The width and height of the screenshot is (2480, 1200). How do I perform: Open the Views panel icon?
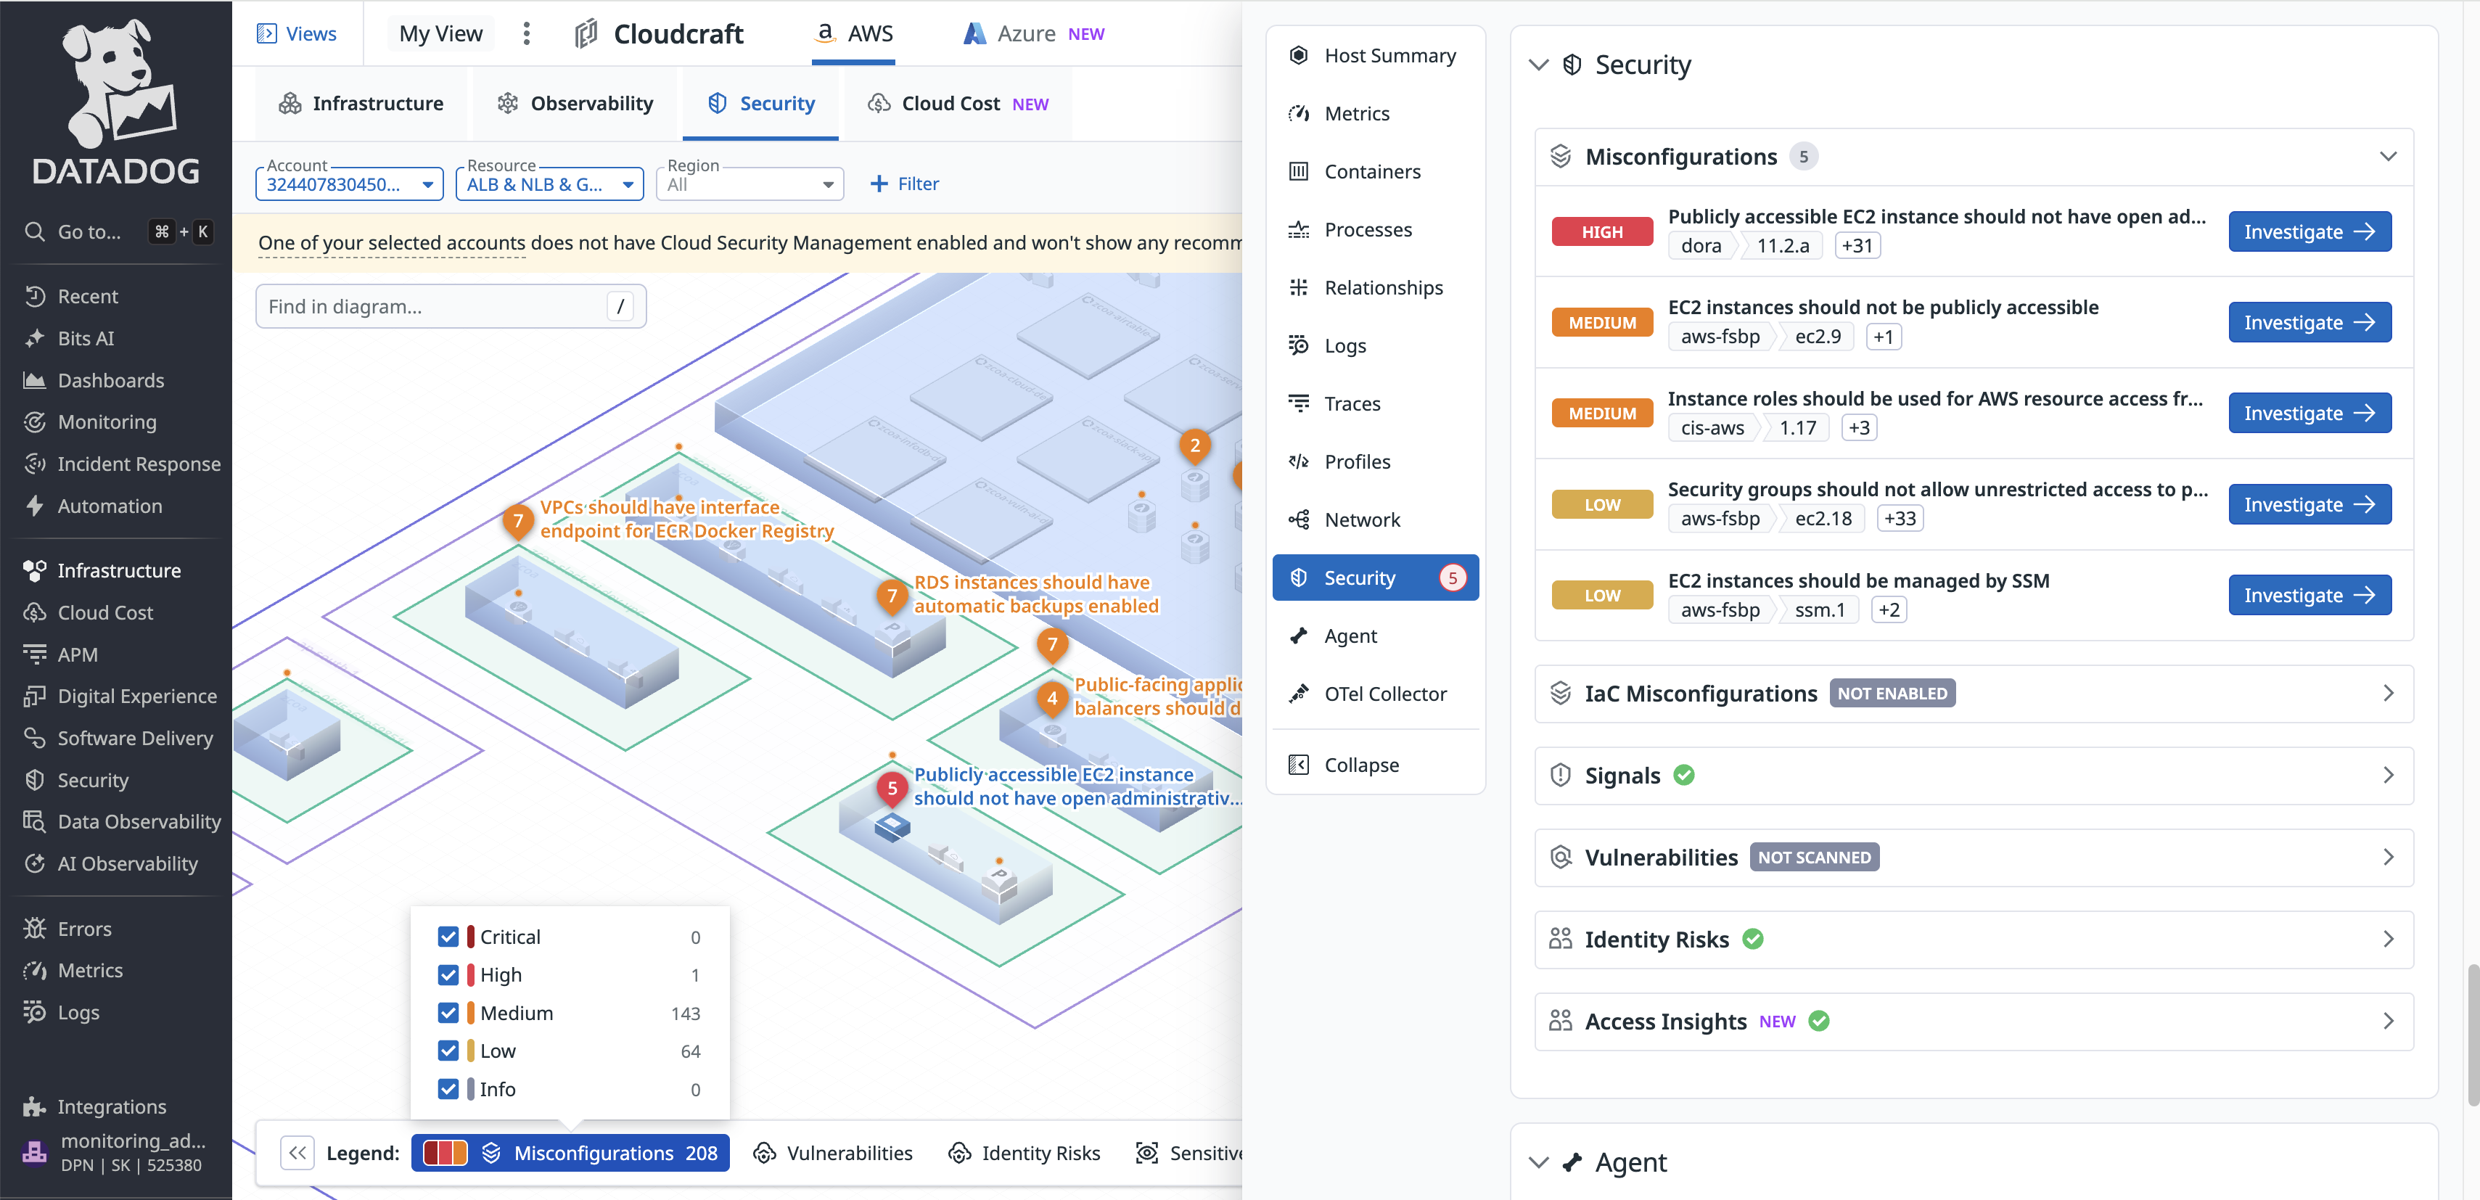(x=267, y=33)
